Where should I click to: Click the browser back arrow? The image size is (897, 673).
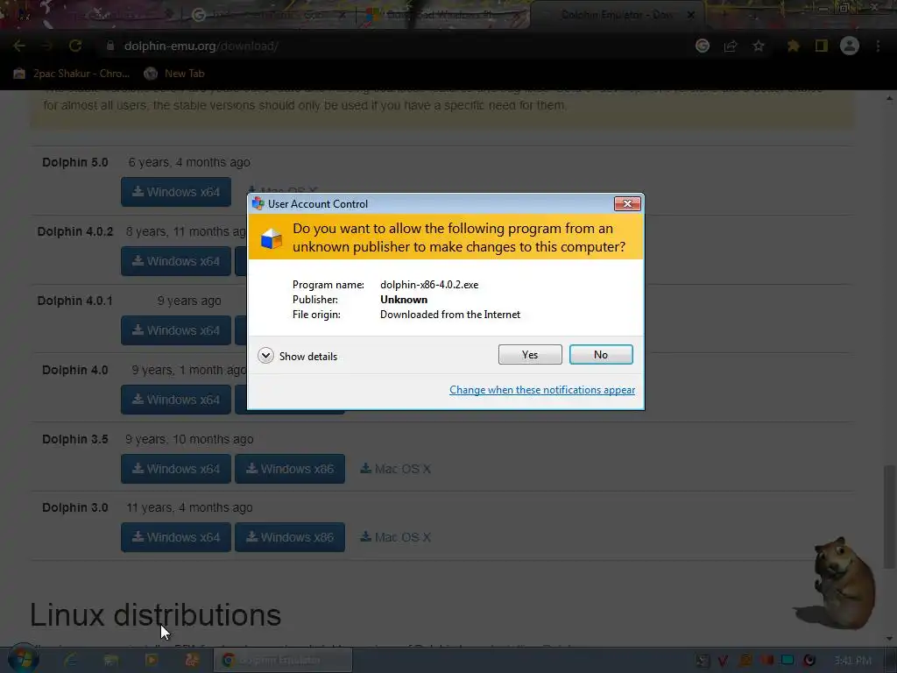click(19, 46)
